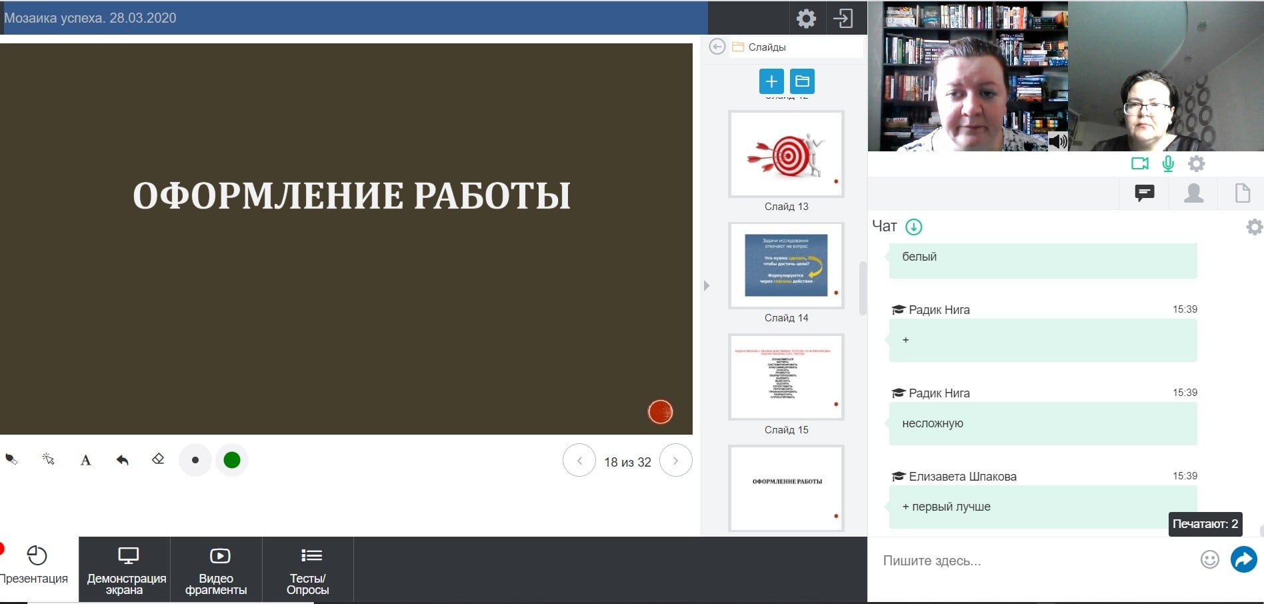1264x604 pixels.
Task: Toggle the webcam on or off
Action: coord(1139,163)
